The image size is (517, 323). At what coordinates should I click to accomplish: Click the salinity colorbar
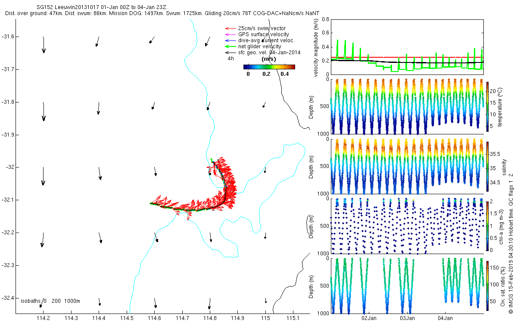(487, 166)
